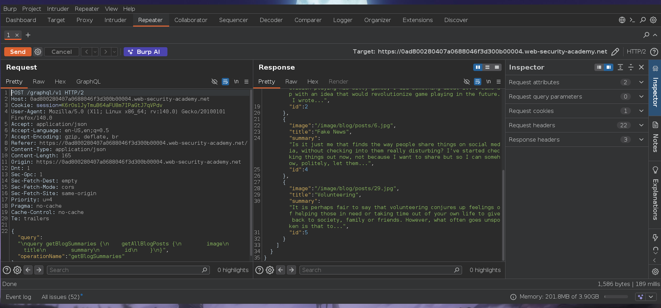Open the Burp menu
The width and height of the screenshot is (661, 308).
coord(10,9)
